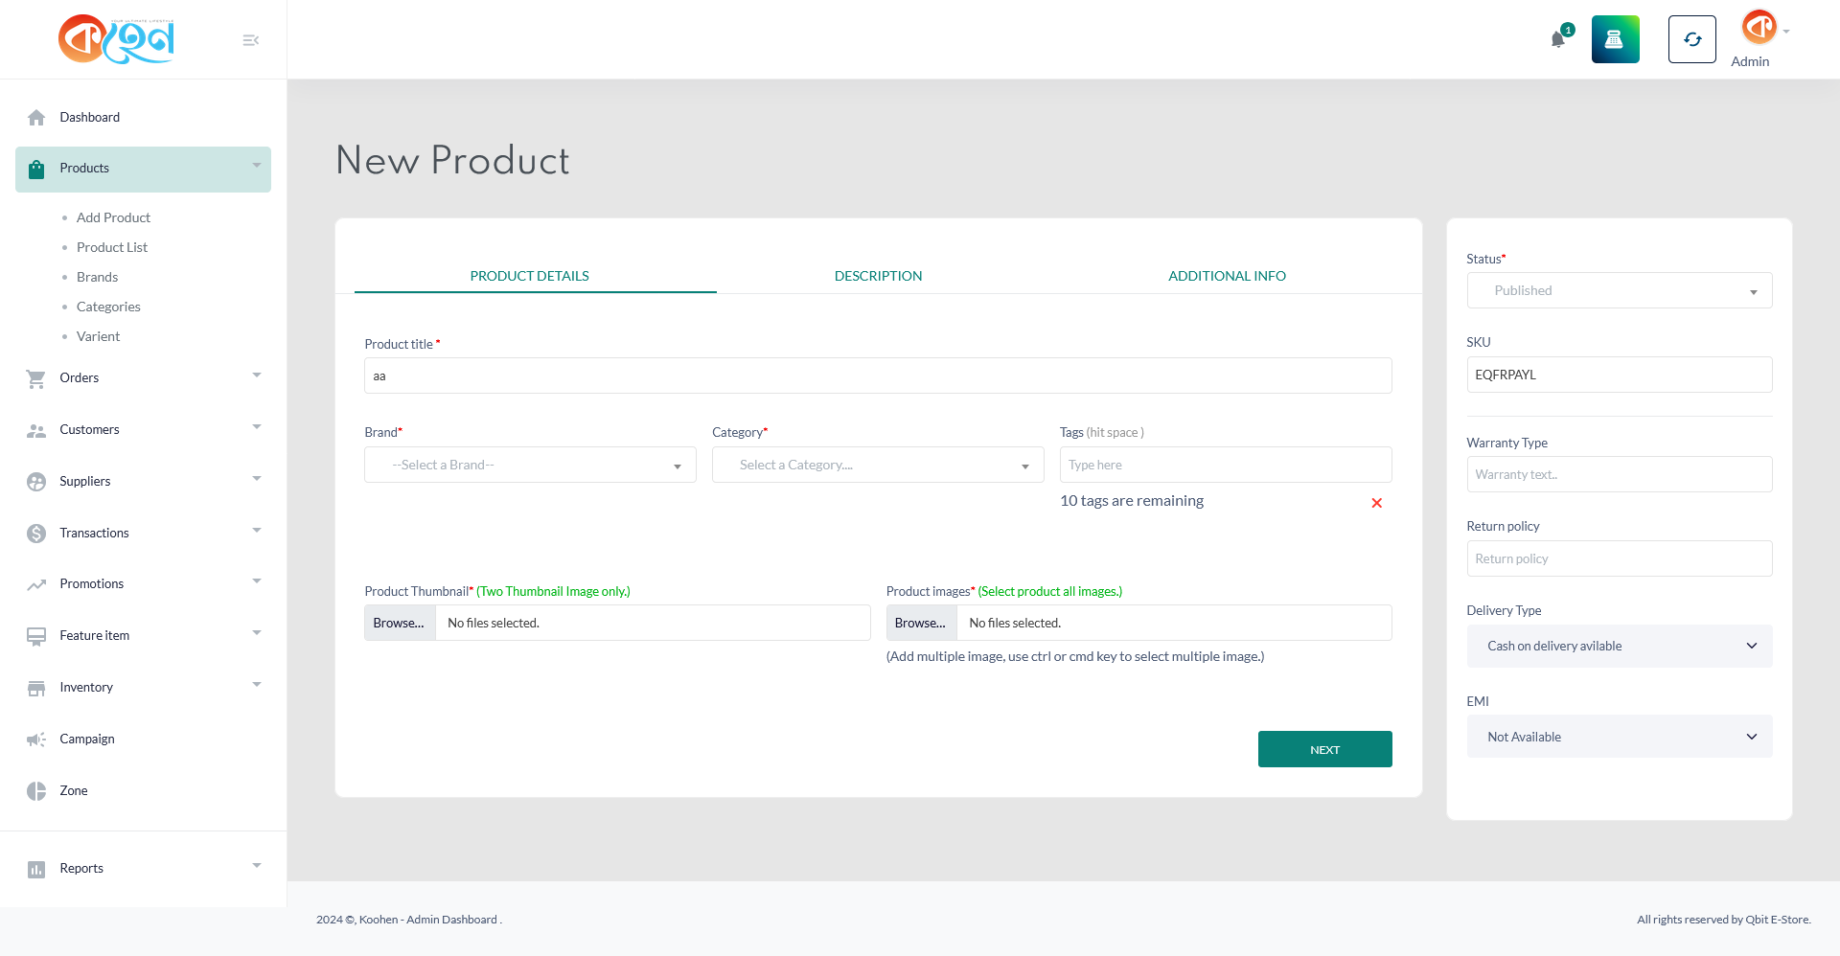Click the Zone pie chart icon
This screenshot has width=1840, height=956.
click(x=36, y=791)
